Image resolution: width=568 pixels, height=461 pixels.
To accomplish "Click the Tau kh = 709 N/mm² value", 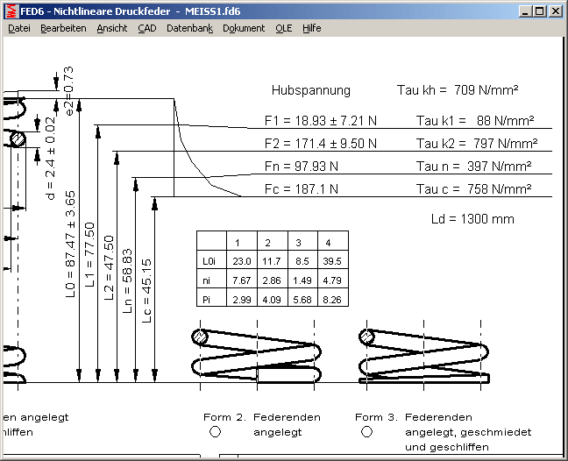I will point(458,90).
